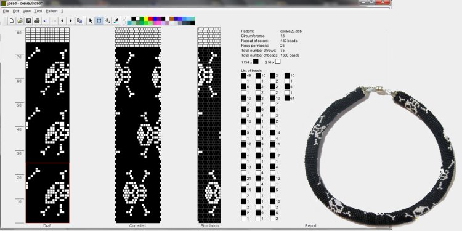The width and height of the screenshot is (462, 231).
Task: Open the Tool menu
Action: (x=38, y=11)
